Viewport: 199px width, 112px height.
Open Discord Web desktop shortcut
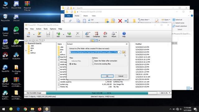point(16,5)
